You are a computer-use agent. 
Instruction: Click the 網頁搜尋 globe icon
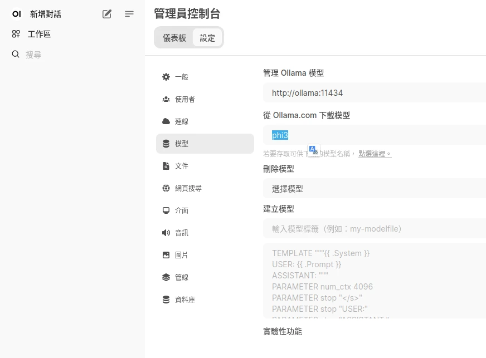166,188
